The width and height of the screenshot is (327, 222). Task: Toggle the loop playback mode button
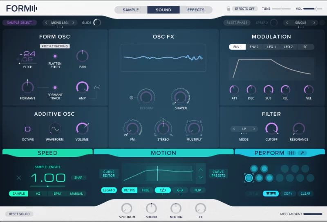pos(163,190)
